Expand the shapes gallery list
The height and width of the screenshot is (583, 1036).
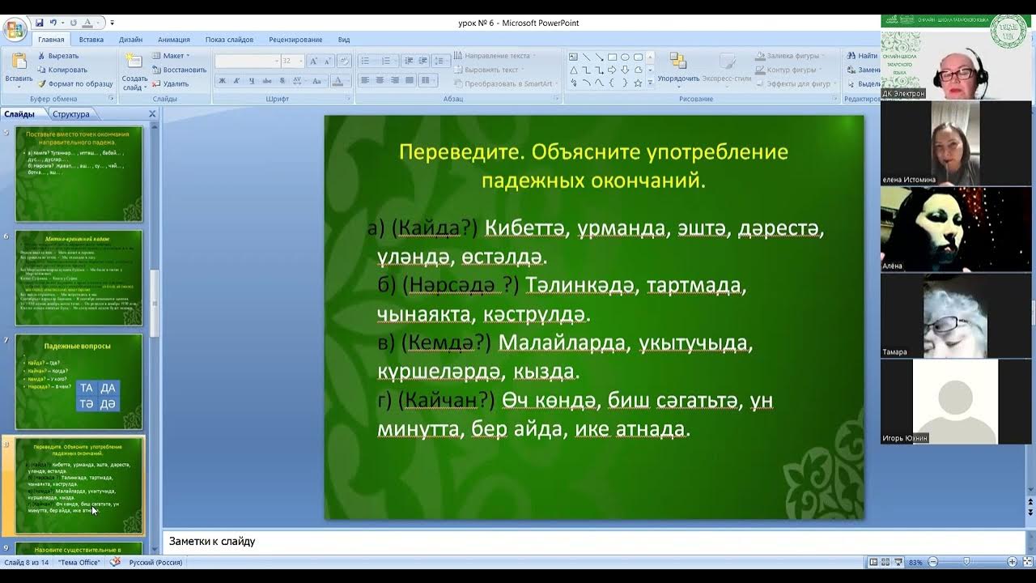pyautogui.click(x=650, y=84)
